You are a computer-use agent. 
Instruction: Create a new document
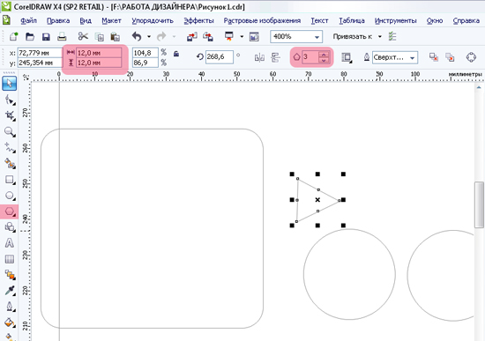(13, 36)
